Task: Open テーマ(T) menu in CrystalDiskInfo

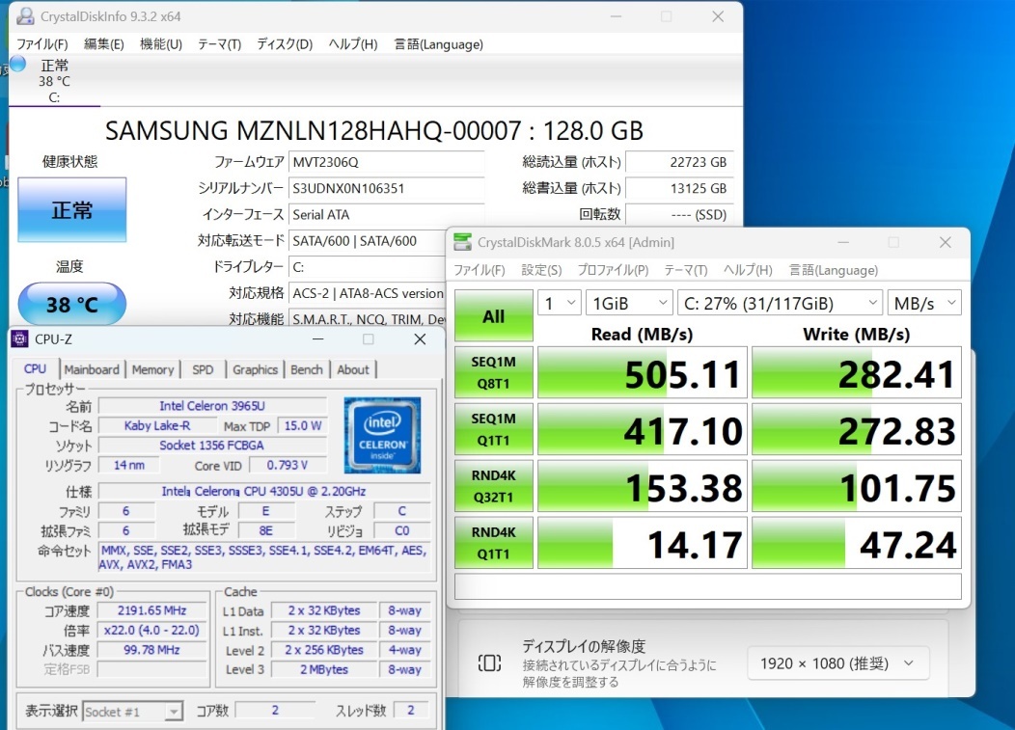Action: [219, 44]
